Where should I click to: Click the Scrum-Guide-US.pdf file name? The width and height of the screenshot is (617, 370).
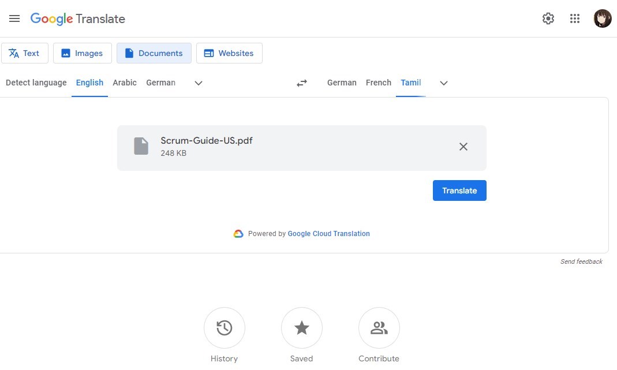point(207,140)
